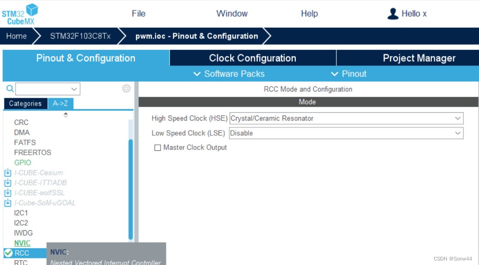Open the peripheral search combo box dropdown
Screen dimensions: 479x265
pos(74,89)
